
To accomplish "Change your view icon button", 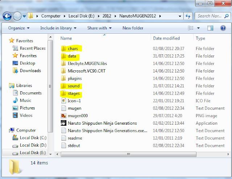I will pos(191,28).
